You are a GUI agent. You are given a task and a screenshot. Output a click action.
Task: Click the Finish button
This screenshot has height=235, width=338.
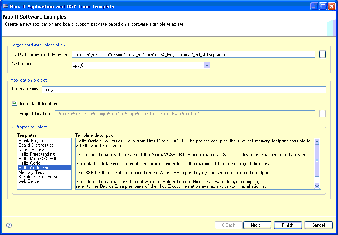288,225
